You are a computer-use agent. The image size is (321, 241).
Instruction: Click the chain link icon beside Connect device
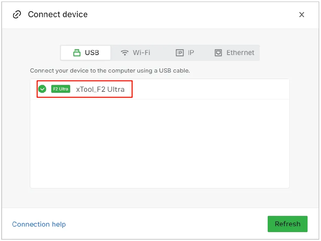click(x=17, y=14)
